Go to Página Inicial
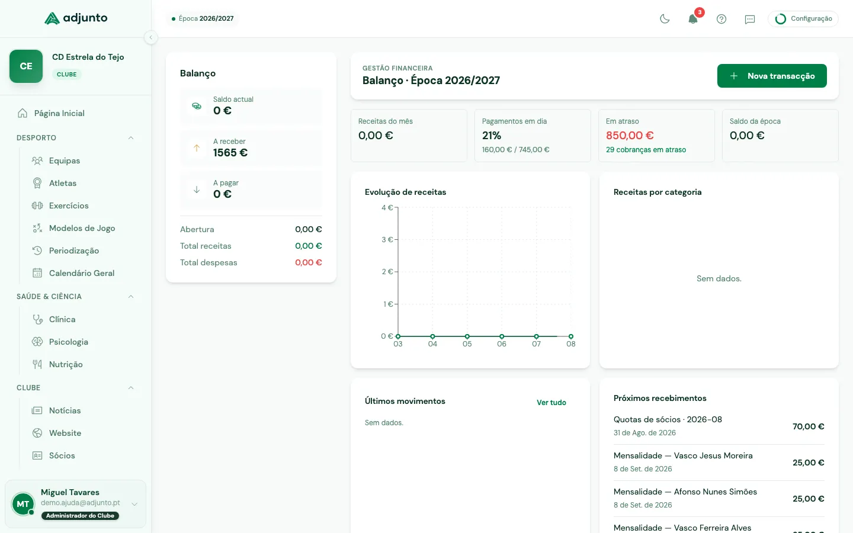853x533 pixels. (x=76, y=113)
